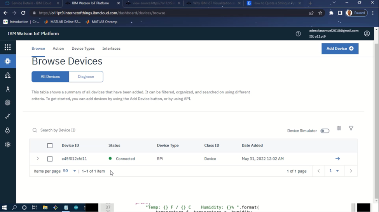
Task: Select the Diagnose button
Action: point(86,76)
